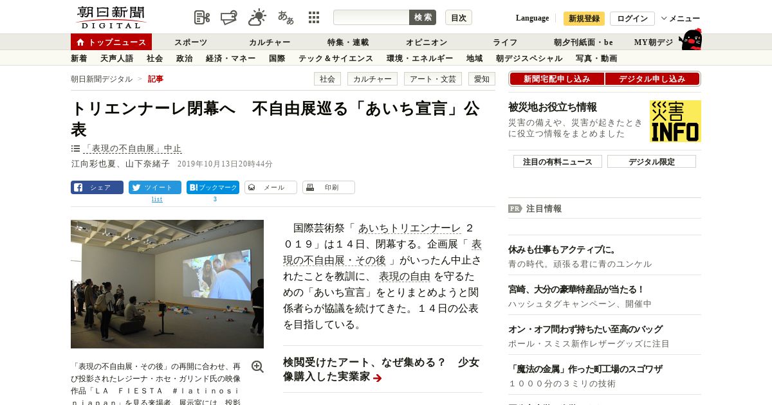Select テック&サイエンス in sub navigation
Screen dimensions: 772x405
pos(336,59)
